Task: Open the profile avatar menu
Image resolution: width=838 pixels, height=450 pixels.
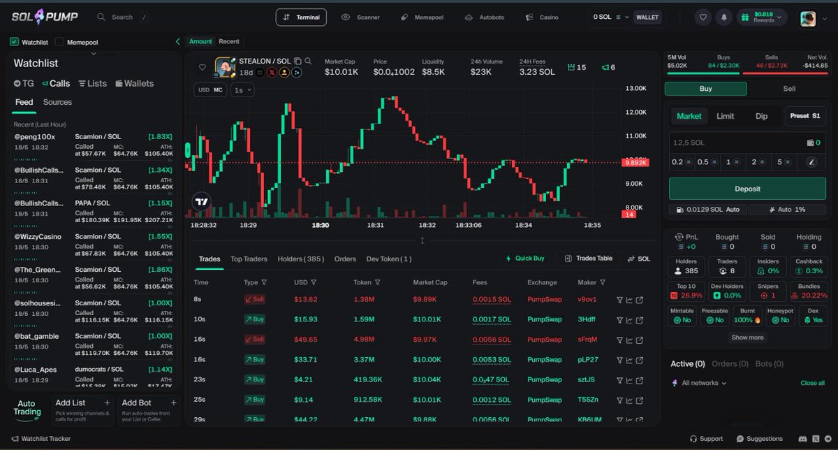Action: [x=809, y=17]
